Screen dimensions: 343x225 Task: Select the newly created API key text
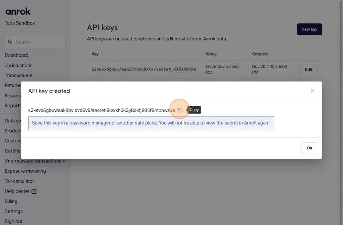(101, 110)
